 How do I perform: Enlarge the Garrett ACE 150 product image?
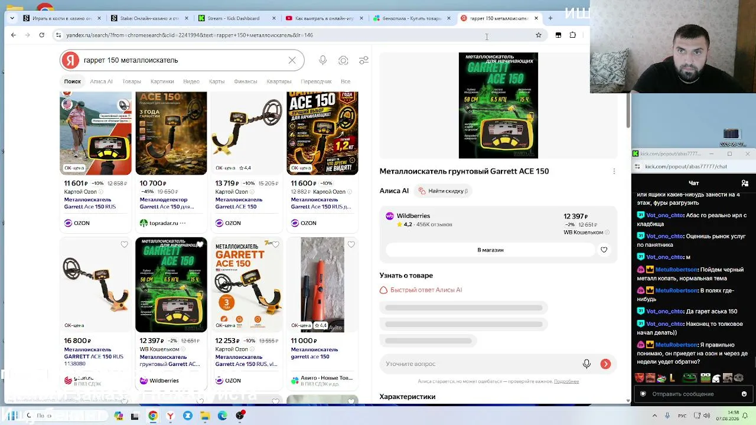coord(498,106)
